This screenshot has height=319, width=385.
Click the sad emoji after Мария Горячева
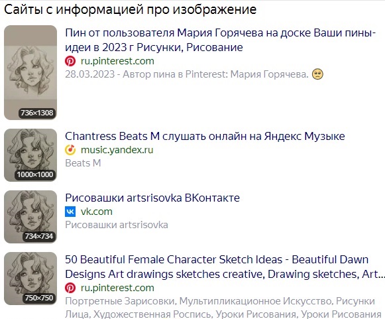(x=317, y=74)
